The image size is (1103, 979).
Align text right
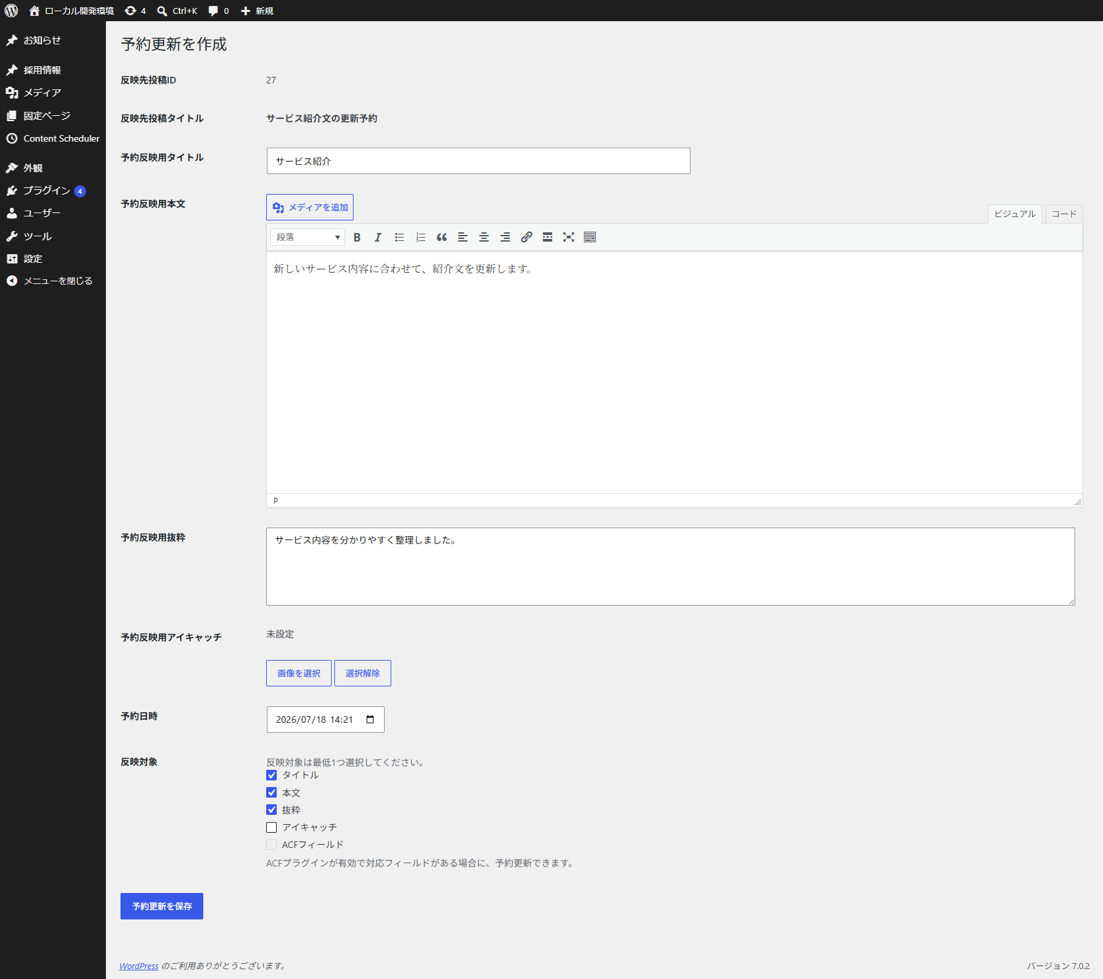coord(505,237)
